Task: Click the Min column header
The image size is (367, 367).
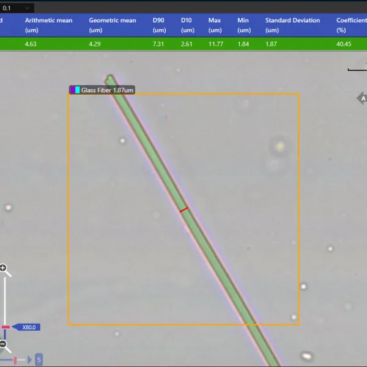Action: 244,25
